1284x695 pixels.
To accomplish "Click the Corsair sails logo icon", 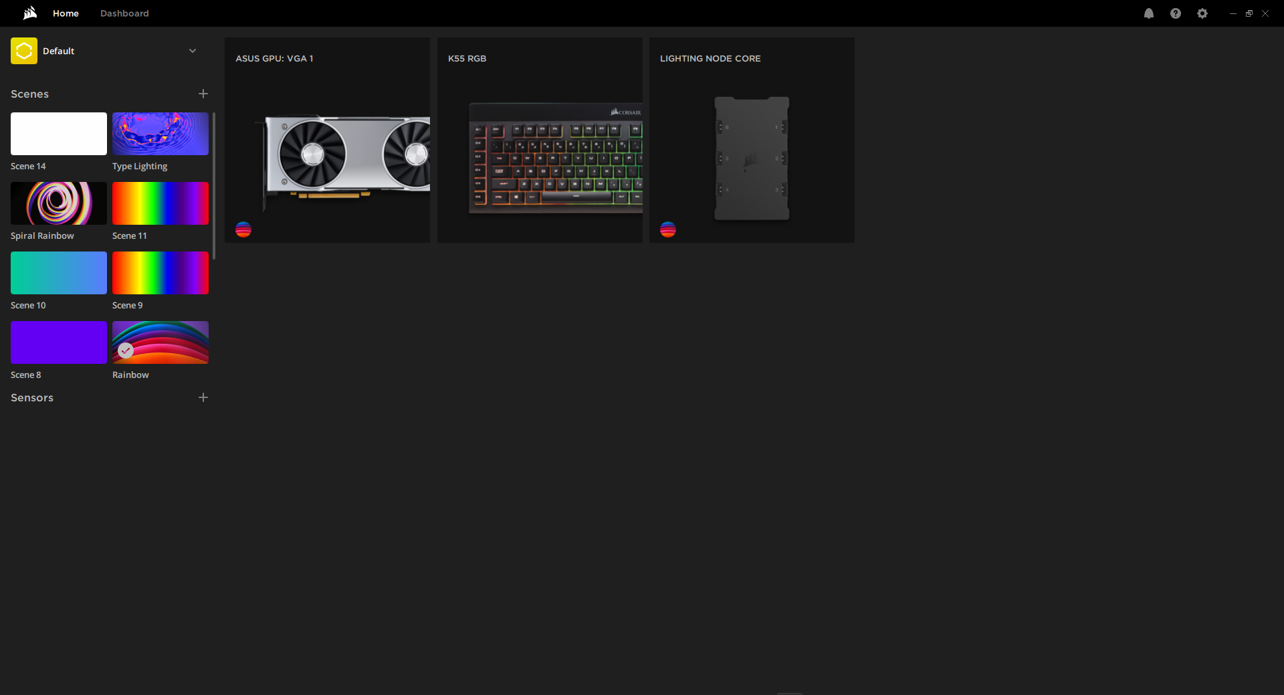I will point(30,13).
